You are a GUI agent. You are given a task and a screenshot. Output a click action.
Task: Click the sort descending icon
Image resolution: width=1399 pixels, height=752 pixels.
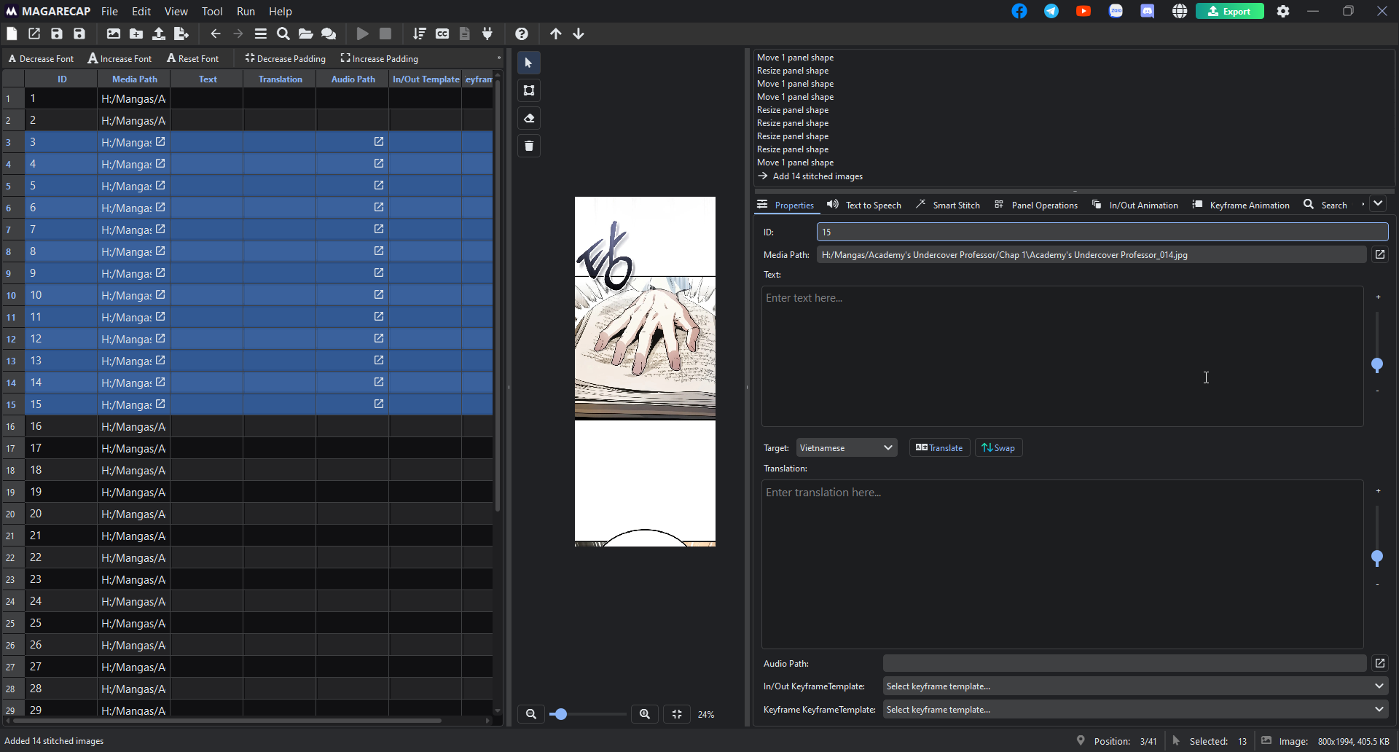click(420, 34)
